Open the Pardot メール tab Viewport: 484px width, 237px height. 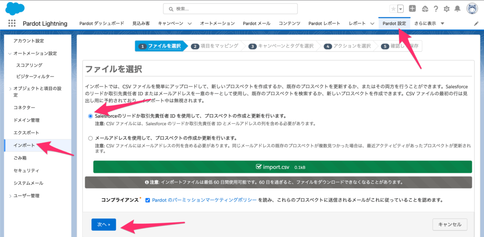point(257,24)
